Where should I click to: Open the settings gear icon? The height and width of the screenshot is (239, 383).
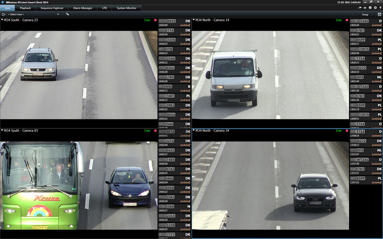tap(375, 8)
